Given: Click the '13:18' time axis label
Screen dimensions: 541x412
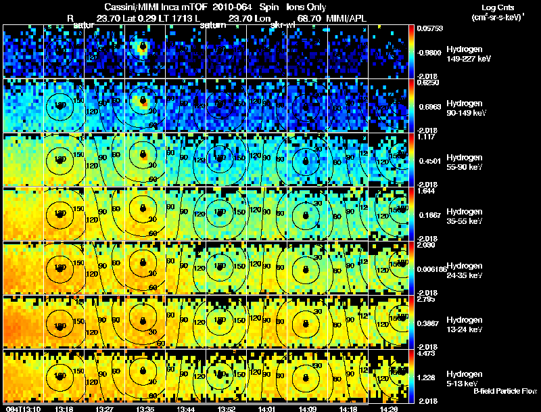Looking at the screenshot, I should coord(64,409).
